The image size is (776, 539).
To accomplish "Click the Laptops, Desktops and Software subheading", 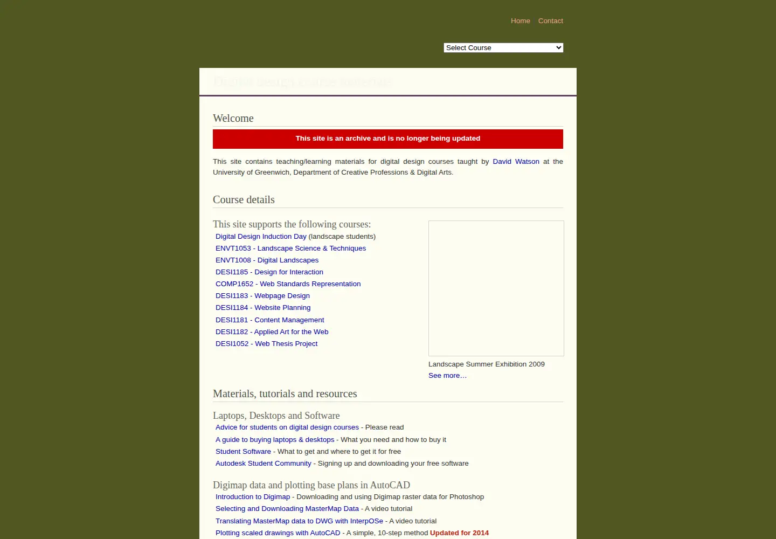I will 276,416.
